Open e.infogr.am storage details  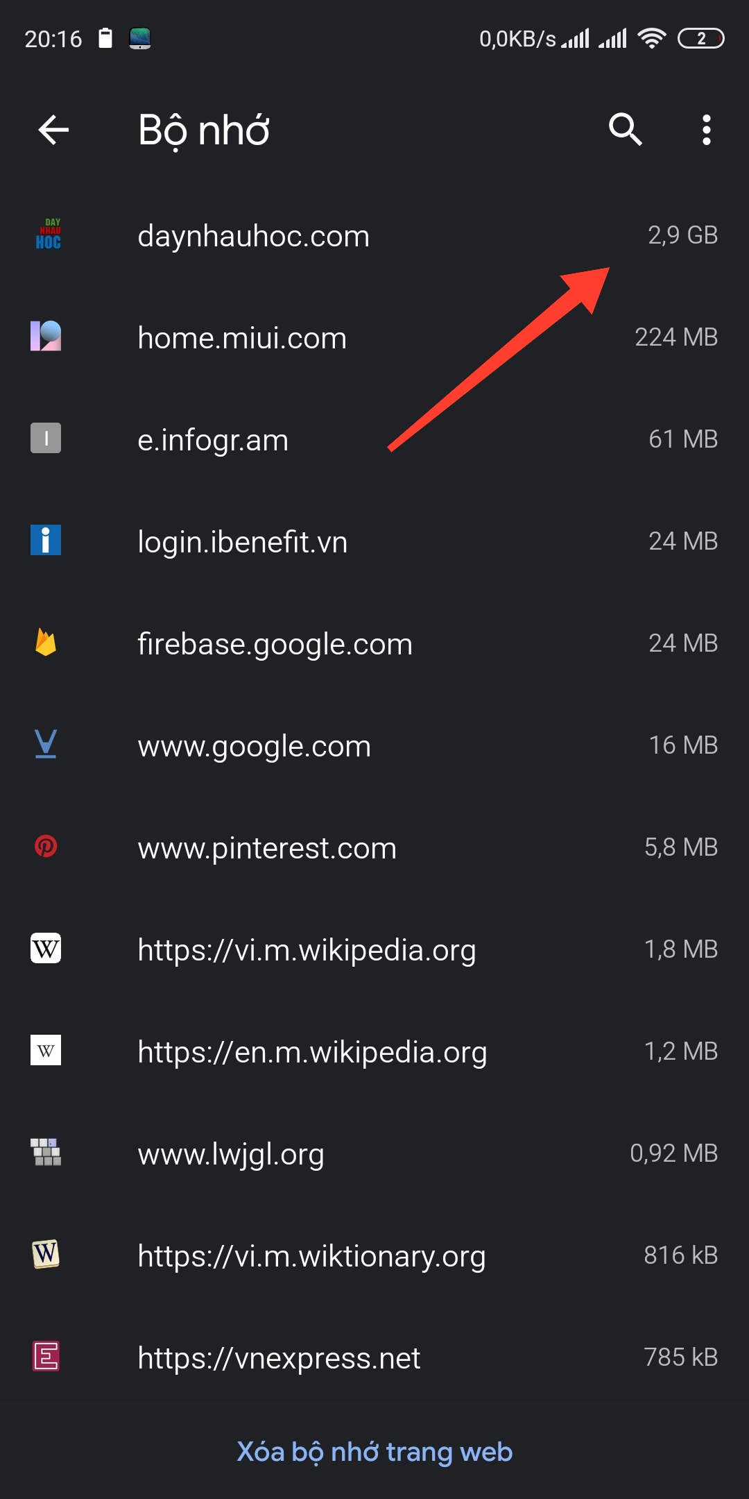374,439
